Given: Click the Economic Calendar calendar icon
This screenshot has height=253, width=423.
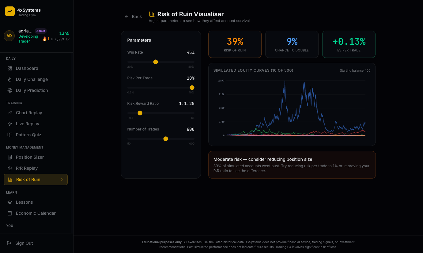Looking at the screenshot, I should 10,213.
